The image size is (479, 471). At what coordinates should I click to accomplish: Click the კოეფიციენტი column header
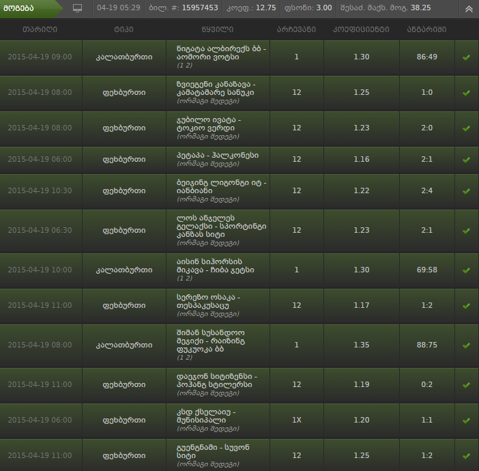361,29
